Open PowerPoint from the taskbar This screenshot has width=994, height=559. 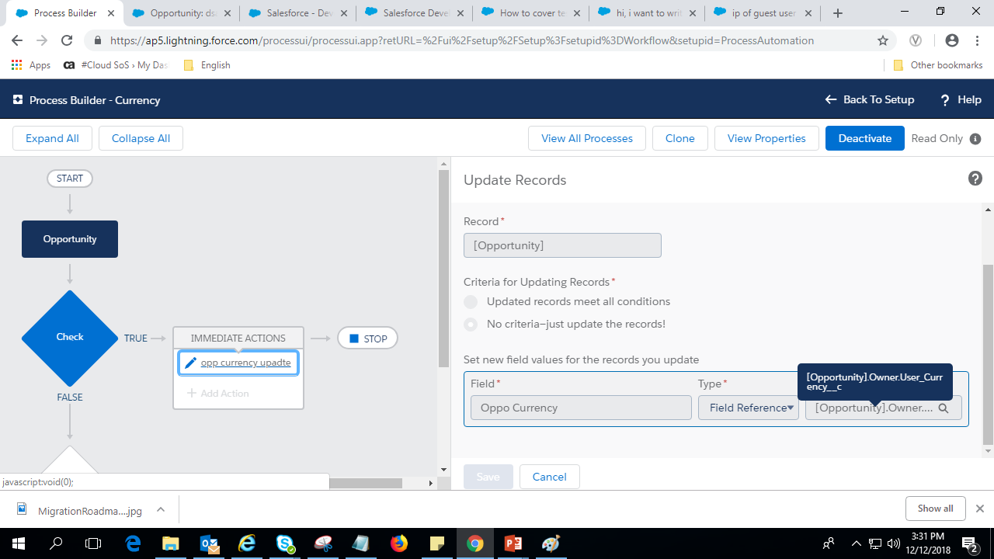pos(513,543)
